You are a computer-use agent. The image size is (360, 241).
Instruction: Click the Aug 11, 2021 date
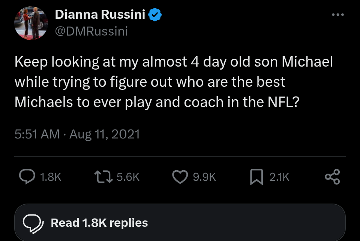105,134
